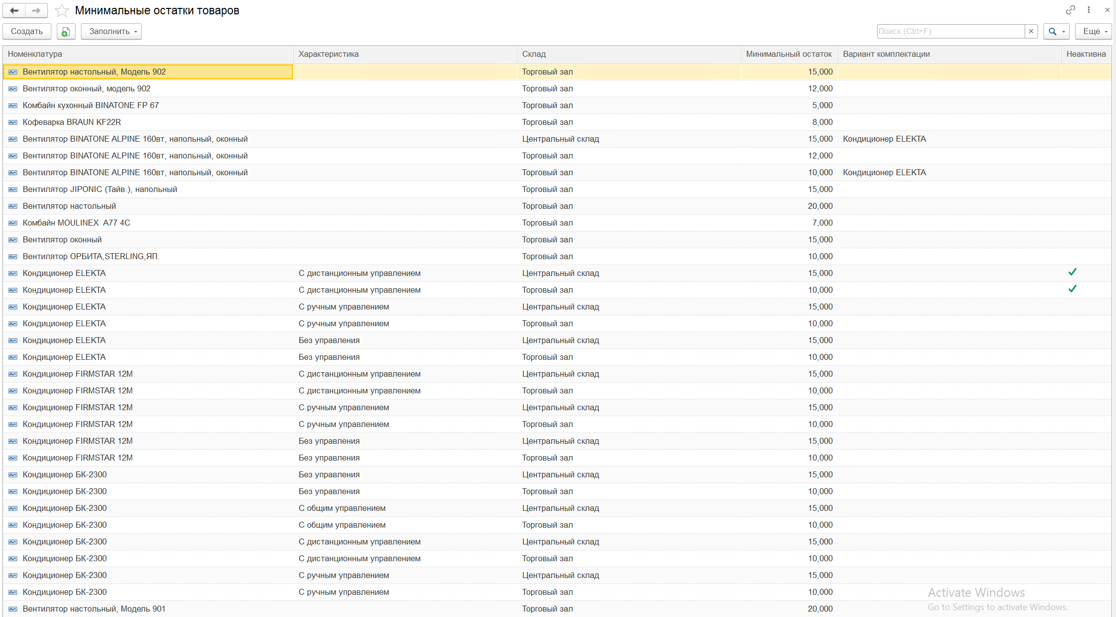This screenshot has height=617, width=1116.
Task: Select Вентилятор ОРБИТА,STERLING,ЯП. name cell
Action: coord(91,257)
